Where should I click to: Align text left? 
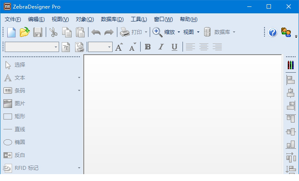190,47
